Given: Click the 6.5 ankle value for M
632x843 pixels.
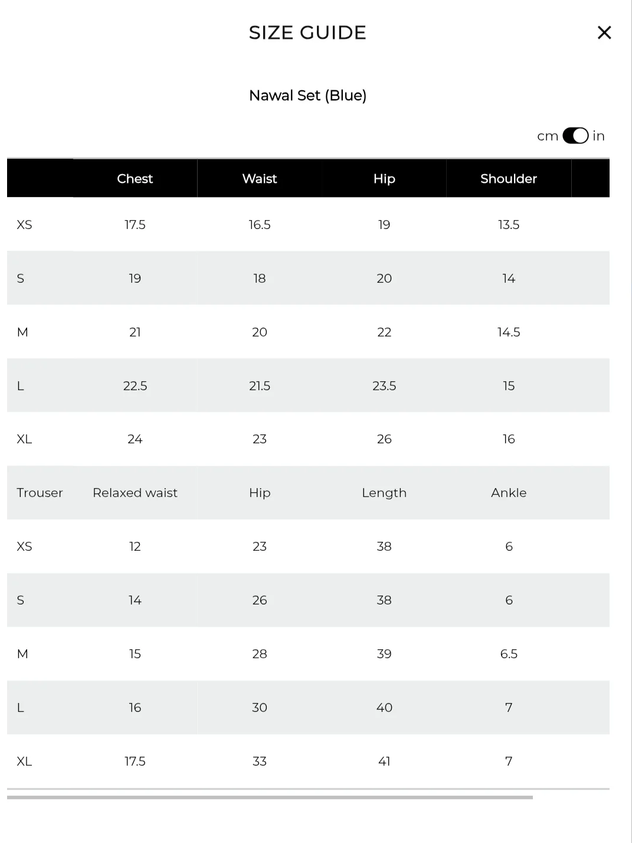Looking at the screenshot, I should pyautogui.click(x=509, y=654).
